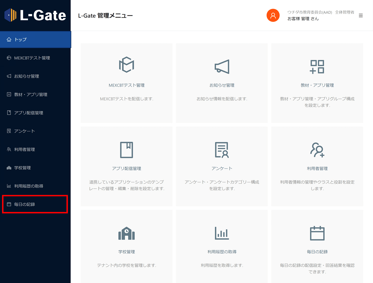Viewport: 373px width, 283px height.
Task: Navigate to 利用者管理 in the sidebar
Action: [35, 149]
